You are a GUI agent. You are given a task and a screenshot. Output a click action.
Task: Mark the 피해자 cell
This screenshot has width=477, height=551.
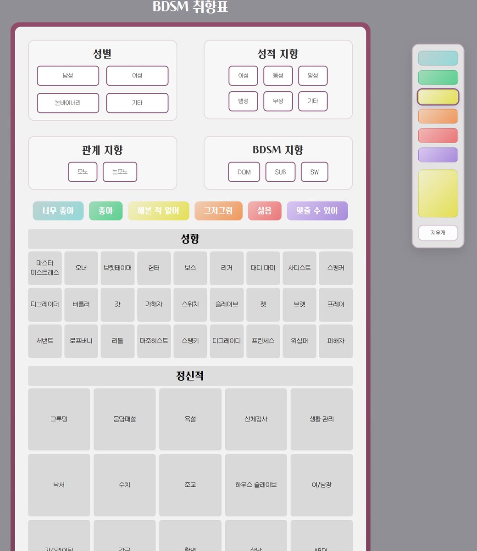[x=336, y=341]
